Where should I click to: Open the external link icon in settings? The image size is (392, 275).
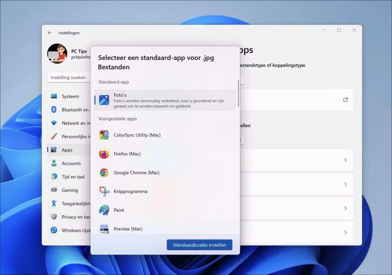click(345, 100)
